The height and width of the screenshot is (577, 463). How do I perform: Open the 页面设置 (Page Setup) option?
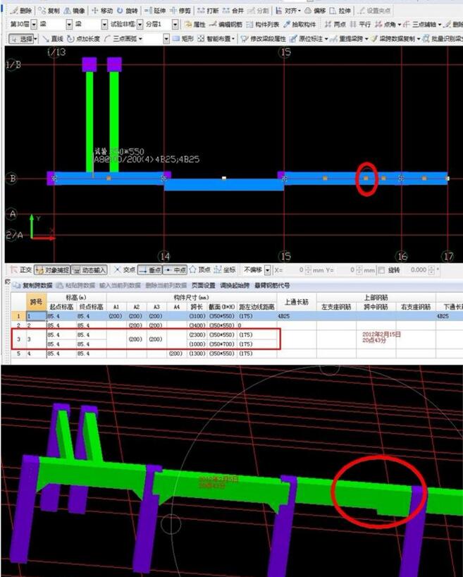205,285
